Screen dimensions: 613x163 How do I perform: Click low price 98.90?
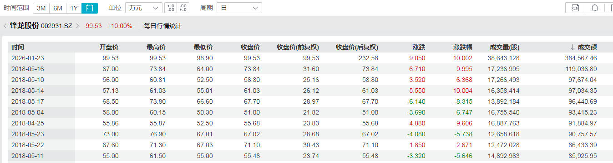click(204, 58)
